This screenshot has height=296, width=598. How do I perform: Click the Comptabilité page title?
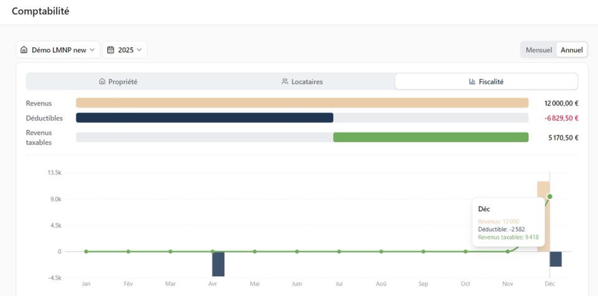(x=40, y=11)
